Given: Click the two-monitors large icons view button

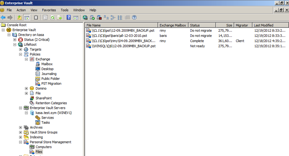Looking at the screenshot, I should (106, 18).
